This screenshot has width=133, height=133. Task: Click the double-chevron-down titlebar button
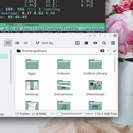click(90, 36)
